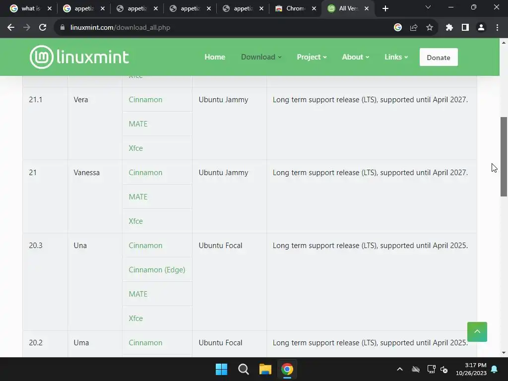508x381 pixels.
Task: Open the notifications bell icon
Action: [495, 369]
